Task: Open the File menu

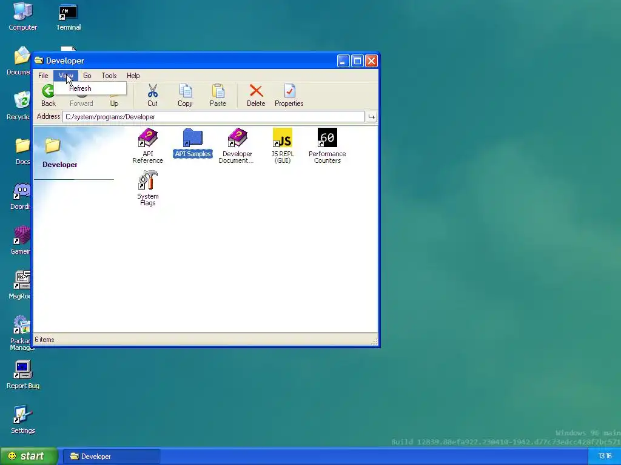Action: point(43,76)
